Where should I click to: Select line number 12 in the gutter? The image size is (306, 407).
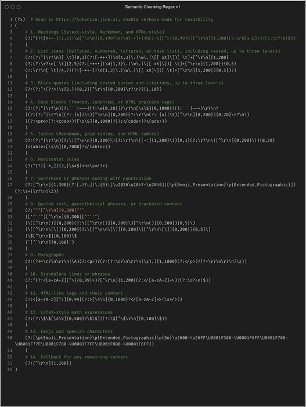pos(10,90)
